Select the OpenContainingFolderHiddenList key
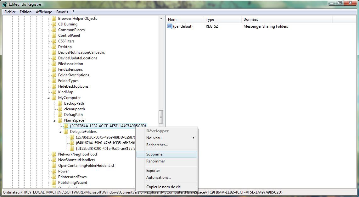359x197 pixels. tap(86, 166)
